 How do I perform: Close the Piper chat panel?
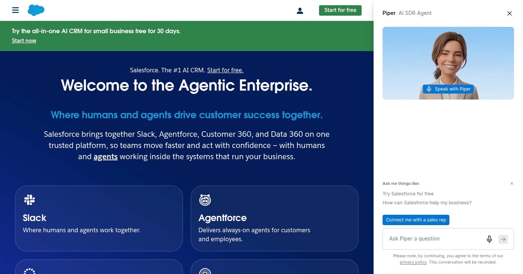[509, 13]
